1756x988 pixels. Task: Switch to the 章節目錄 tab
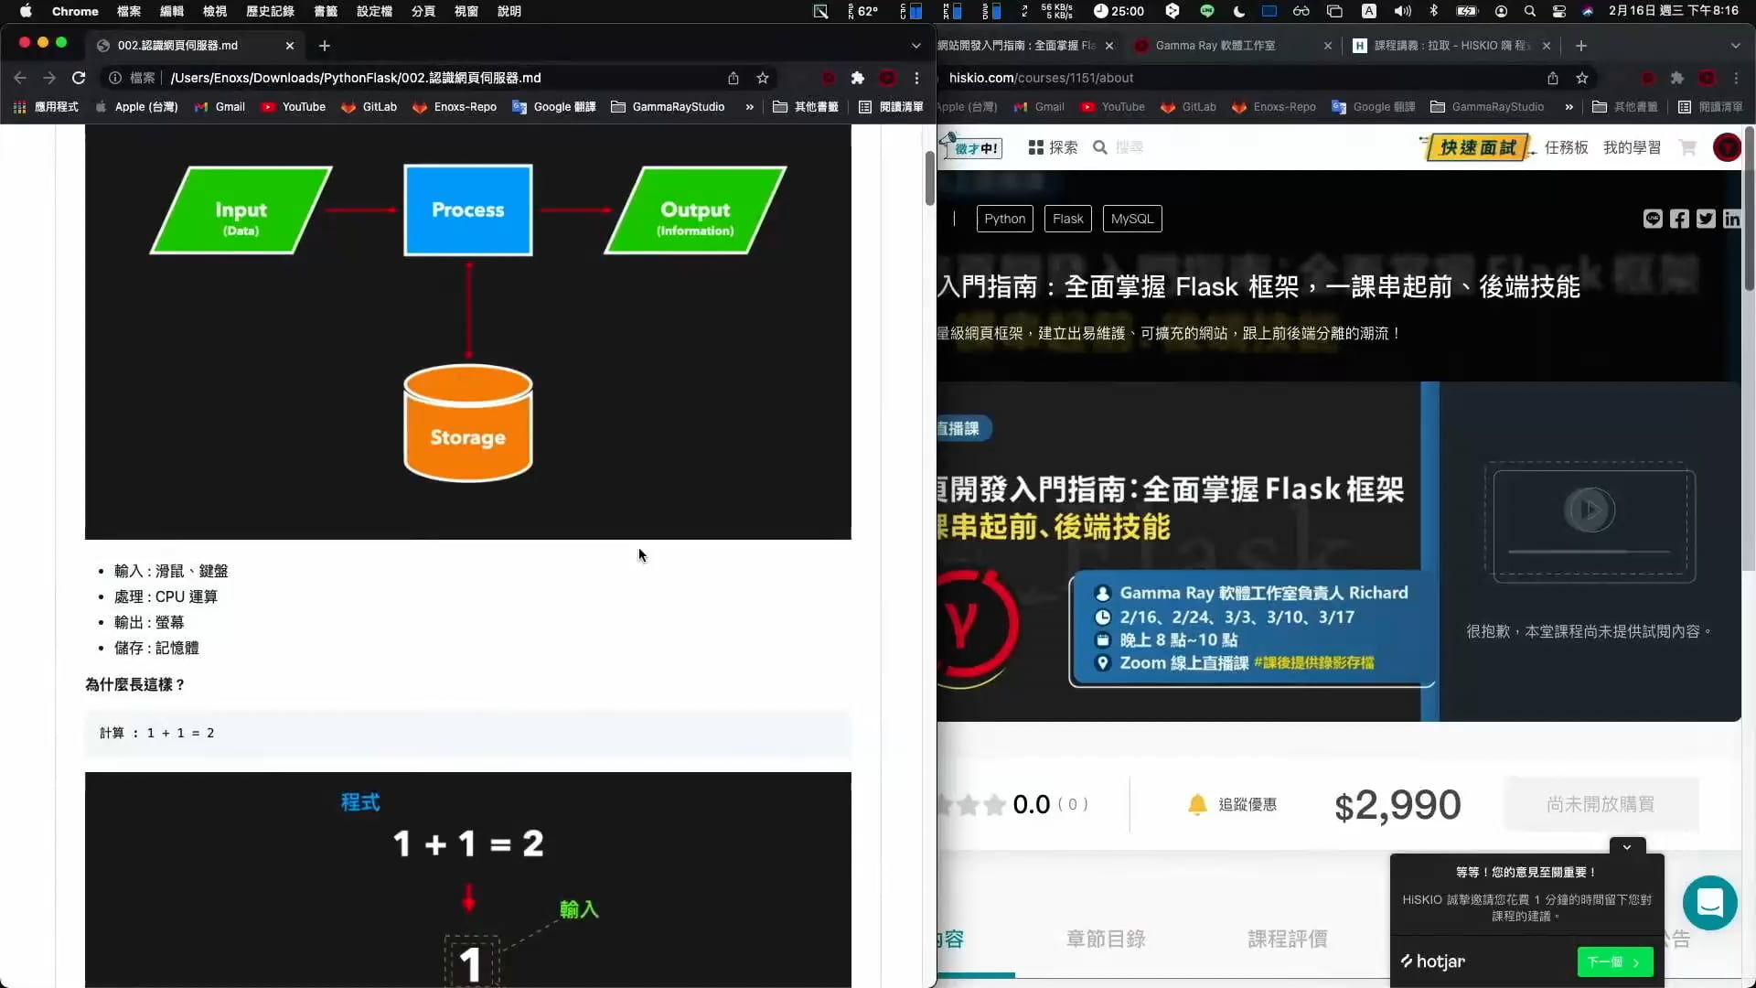(1105, 939)
